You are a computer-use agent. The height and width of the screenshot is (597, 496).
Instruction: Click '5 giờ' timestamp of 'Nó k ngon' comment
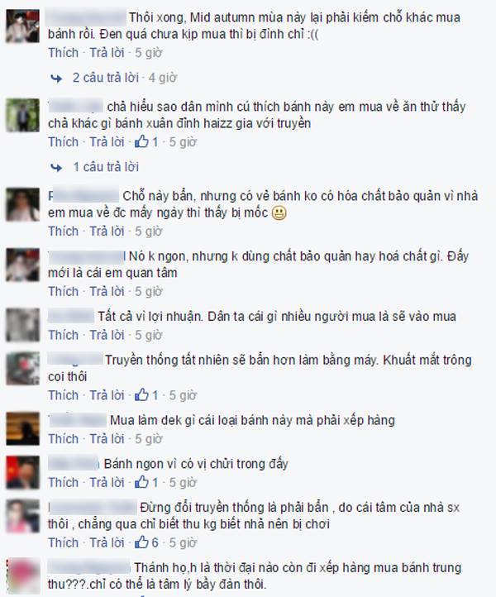(x=149, y=291)
